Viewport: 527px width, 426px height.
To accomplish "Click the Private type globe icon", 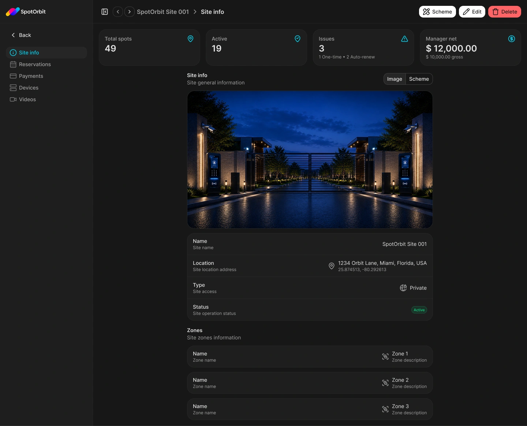I will (403, 288).
